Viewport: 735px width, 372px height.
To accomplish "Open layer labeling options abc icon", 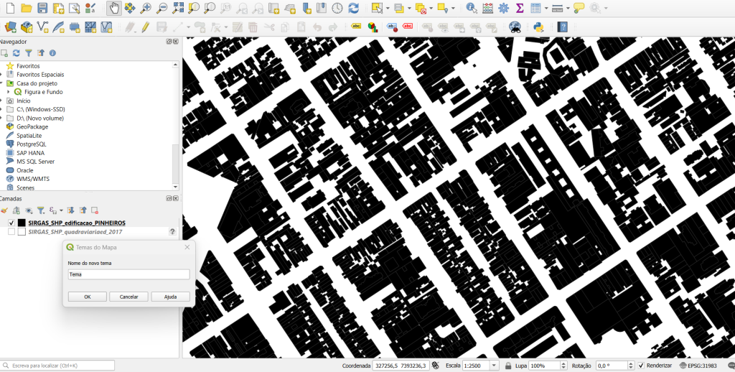I will (x=356, y=27).
